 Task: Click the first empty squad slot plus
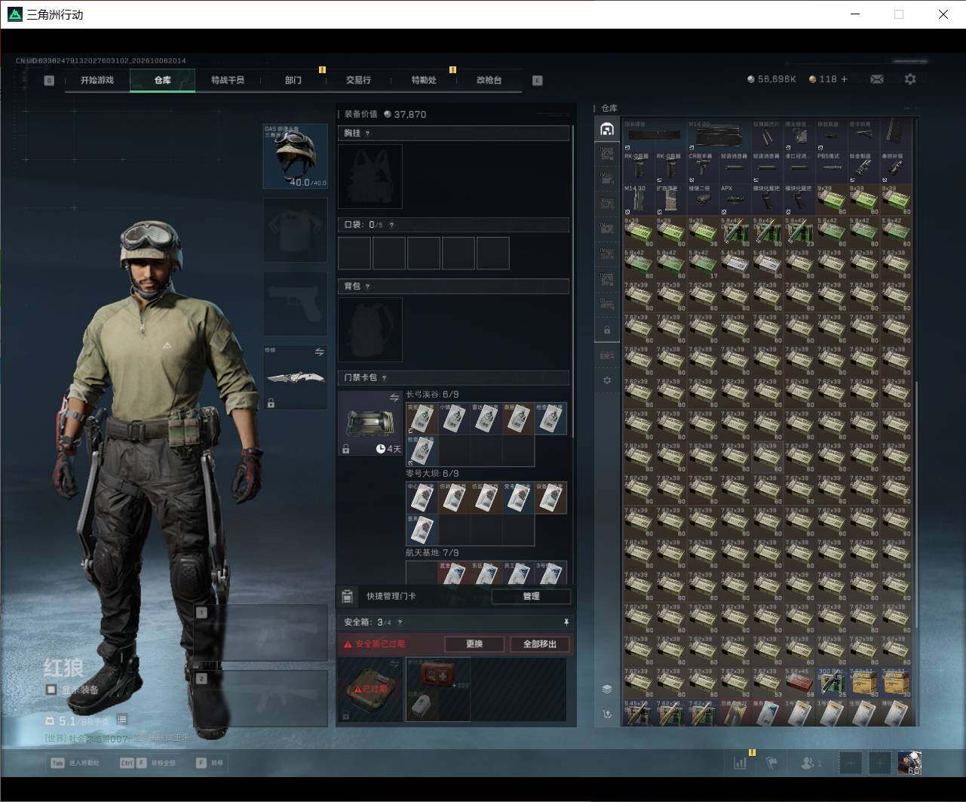[851, 764]
